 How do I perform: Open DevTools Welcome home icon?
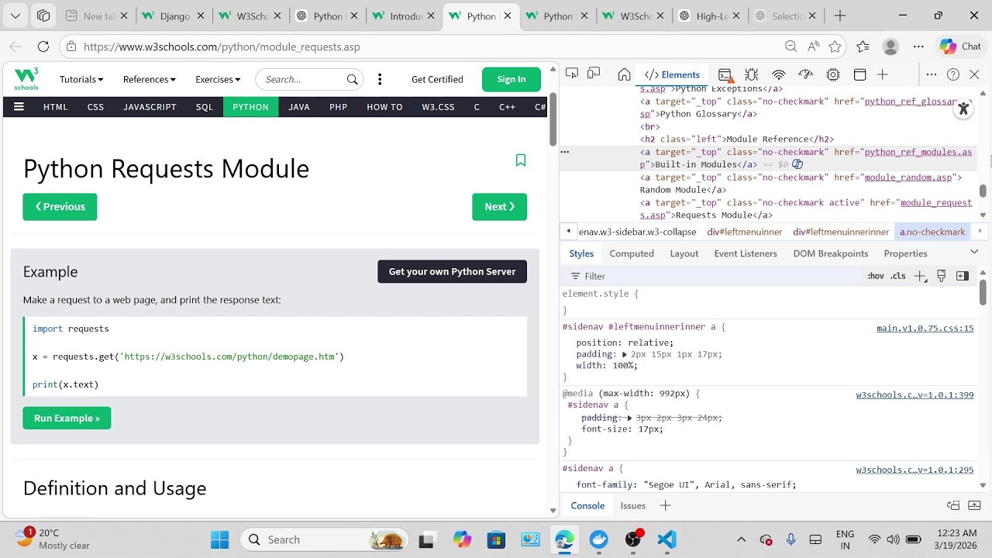tap(624, 74)
